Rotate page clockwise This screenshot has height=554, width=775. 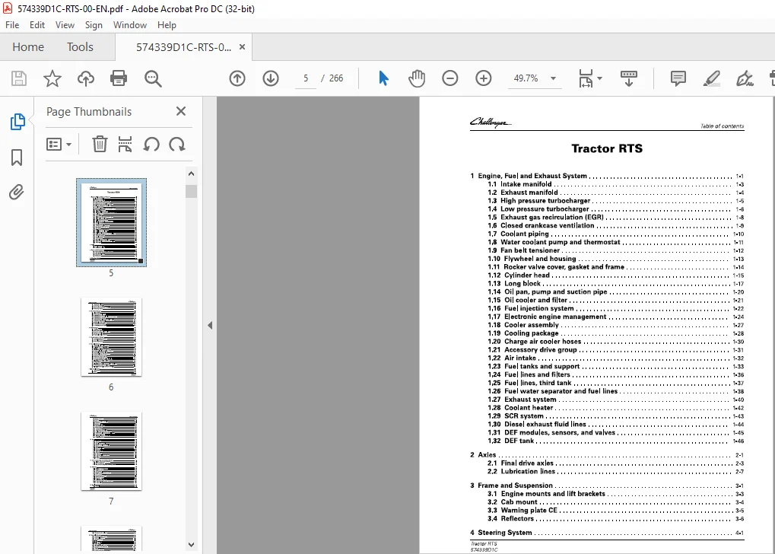pyautogui.click(x=177, y=144)
